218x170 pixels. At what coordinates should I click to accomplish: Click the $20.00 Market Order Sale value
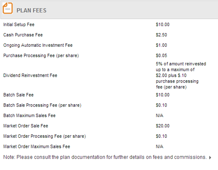tap(163, 126)
